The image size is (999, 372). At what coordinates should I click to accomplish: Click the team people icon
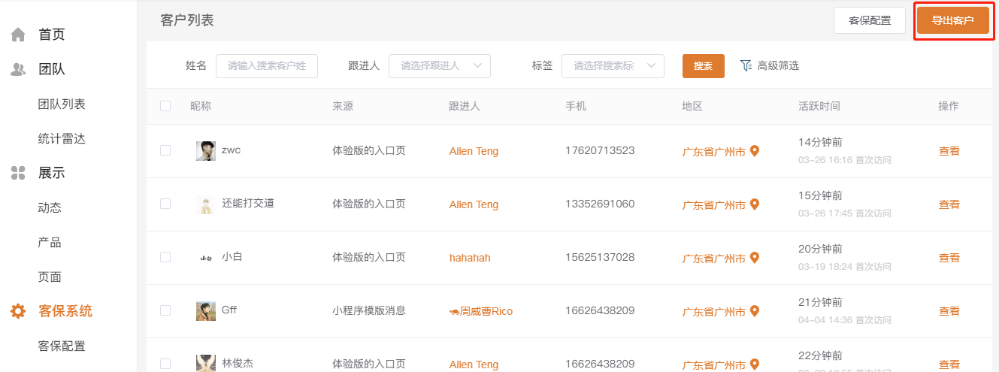pyautogui.click(x=18, y=69)
